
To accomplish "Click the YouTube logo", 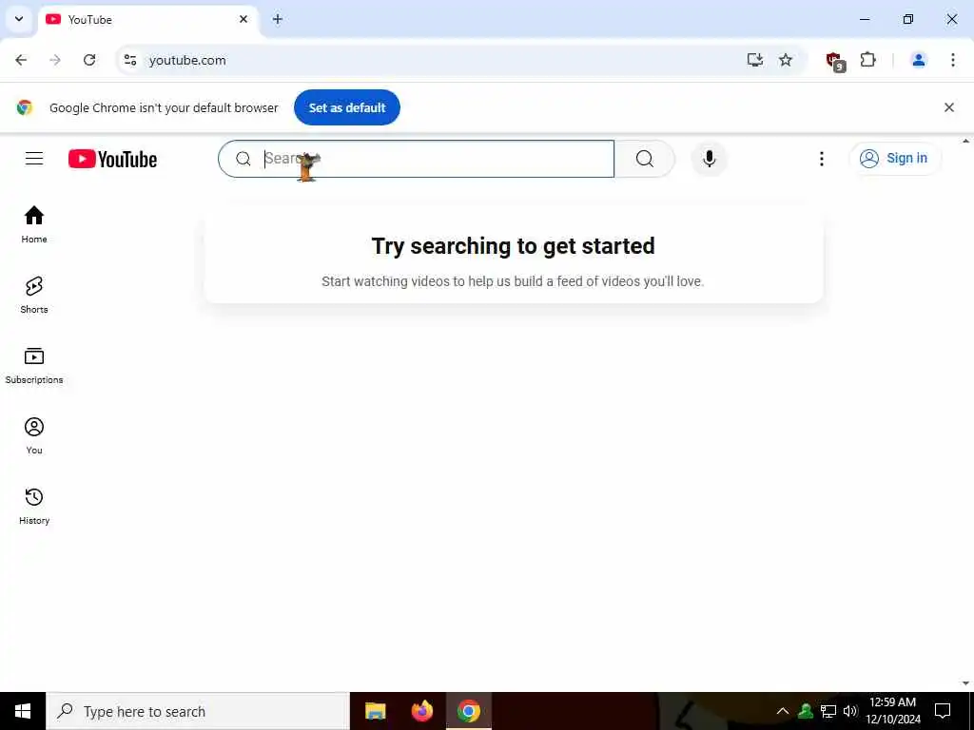I will [x=112, y=159].
